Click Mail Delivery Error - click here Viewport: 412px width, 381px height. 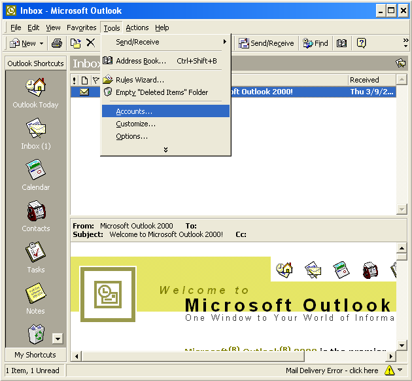[x=332, y=371]
